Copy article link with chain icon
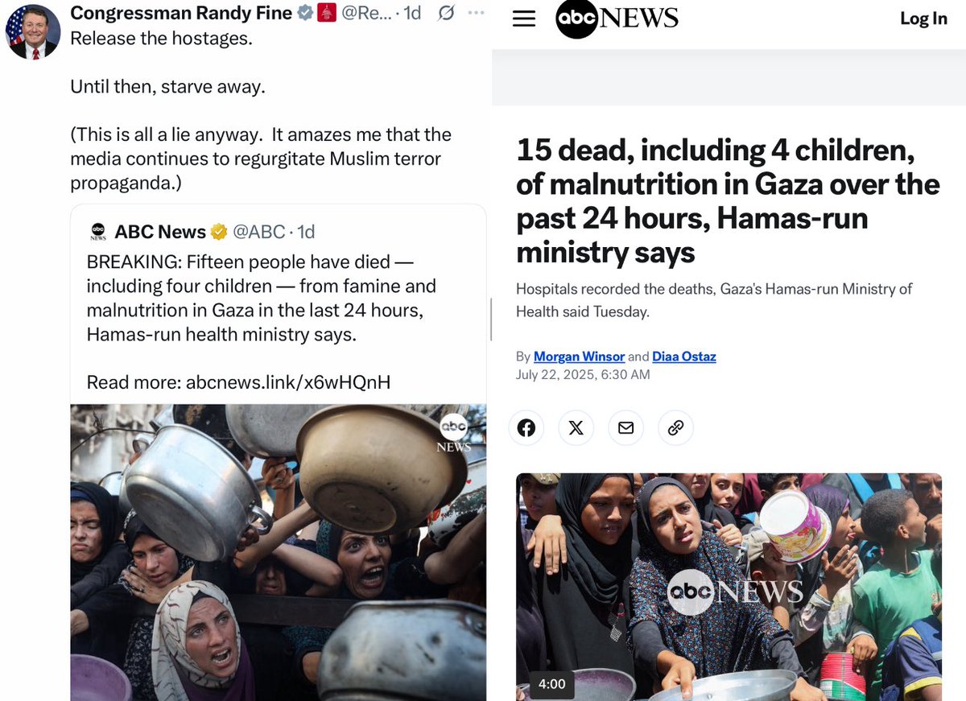This screenshot has width=966, height=701. (x=675, y=427)
